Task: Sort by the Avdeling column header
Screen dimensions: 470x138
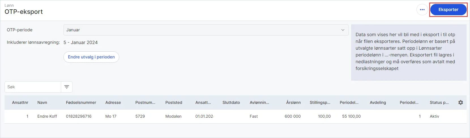Action: (378, 102)
